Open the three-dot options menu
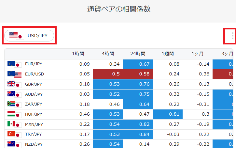 tap(233, 36)
